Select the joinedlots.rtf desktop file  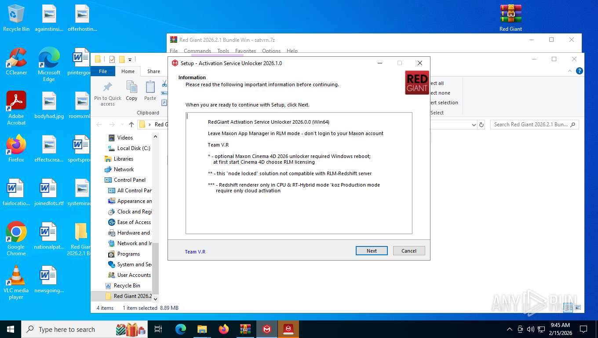click(49, 192)
